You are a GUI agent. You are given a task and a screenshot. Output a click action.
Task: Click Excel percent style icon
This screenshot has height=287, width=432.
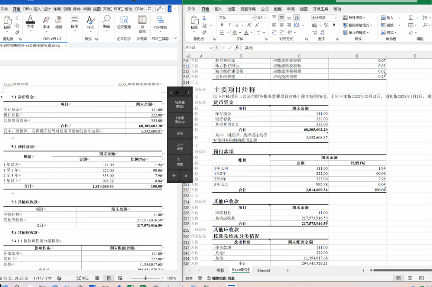[326, 25]
